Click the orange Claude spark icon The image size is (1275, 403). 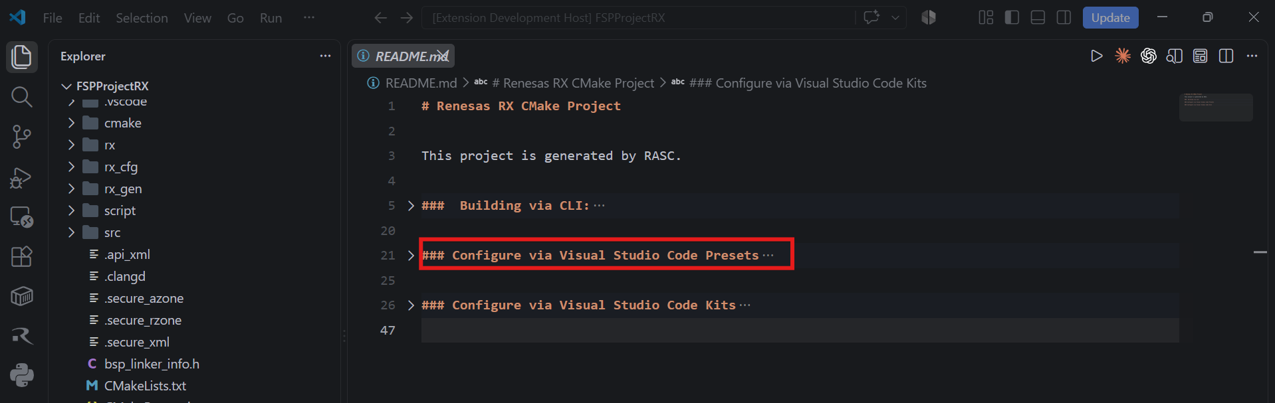1123,56
